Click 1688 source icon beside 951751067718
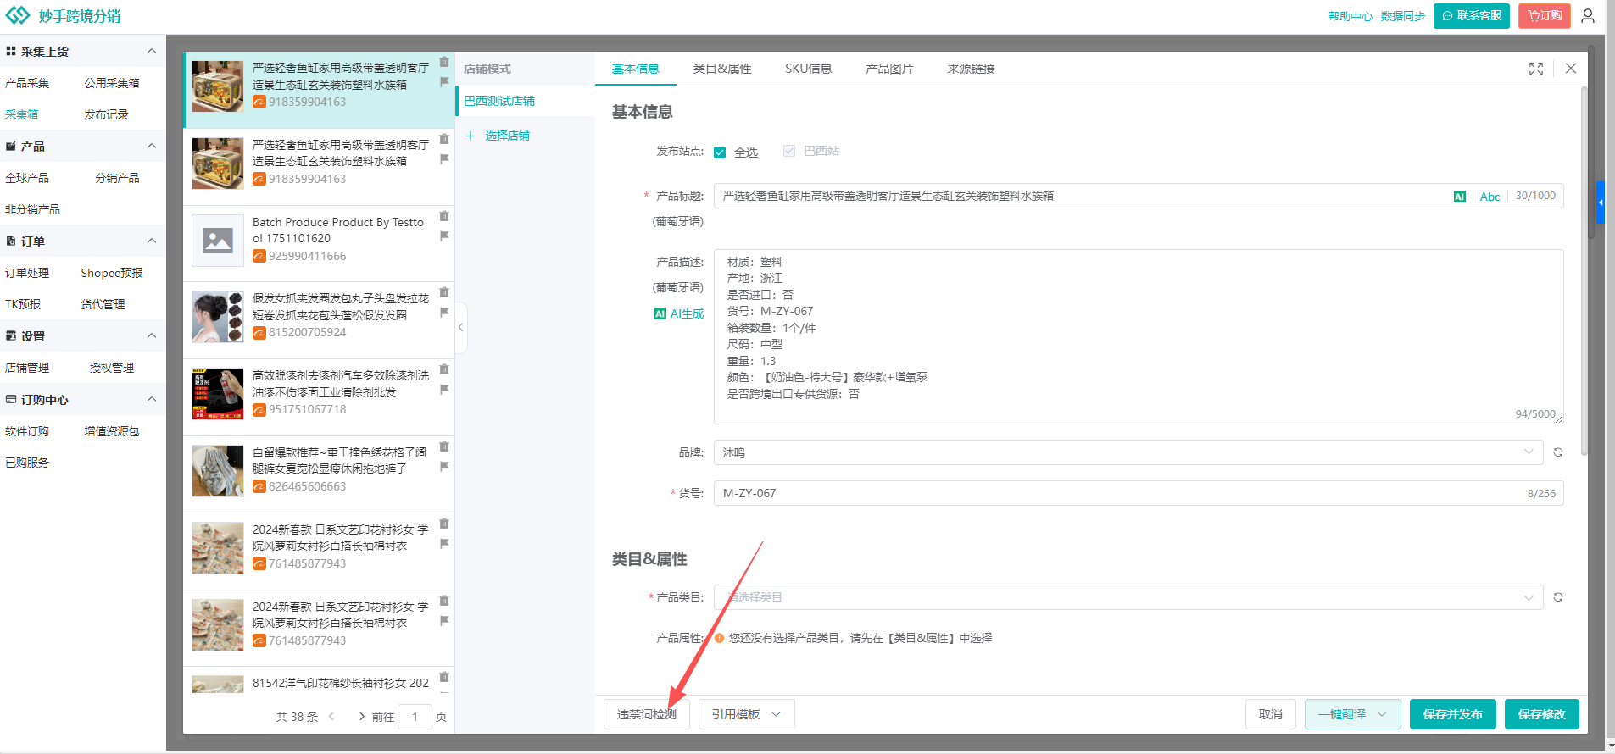The image size is (1615, 754). coord(259,410)
